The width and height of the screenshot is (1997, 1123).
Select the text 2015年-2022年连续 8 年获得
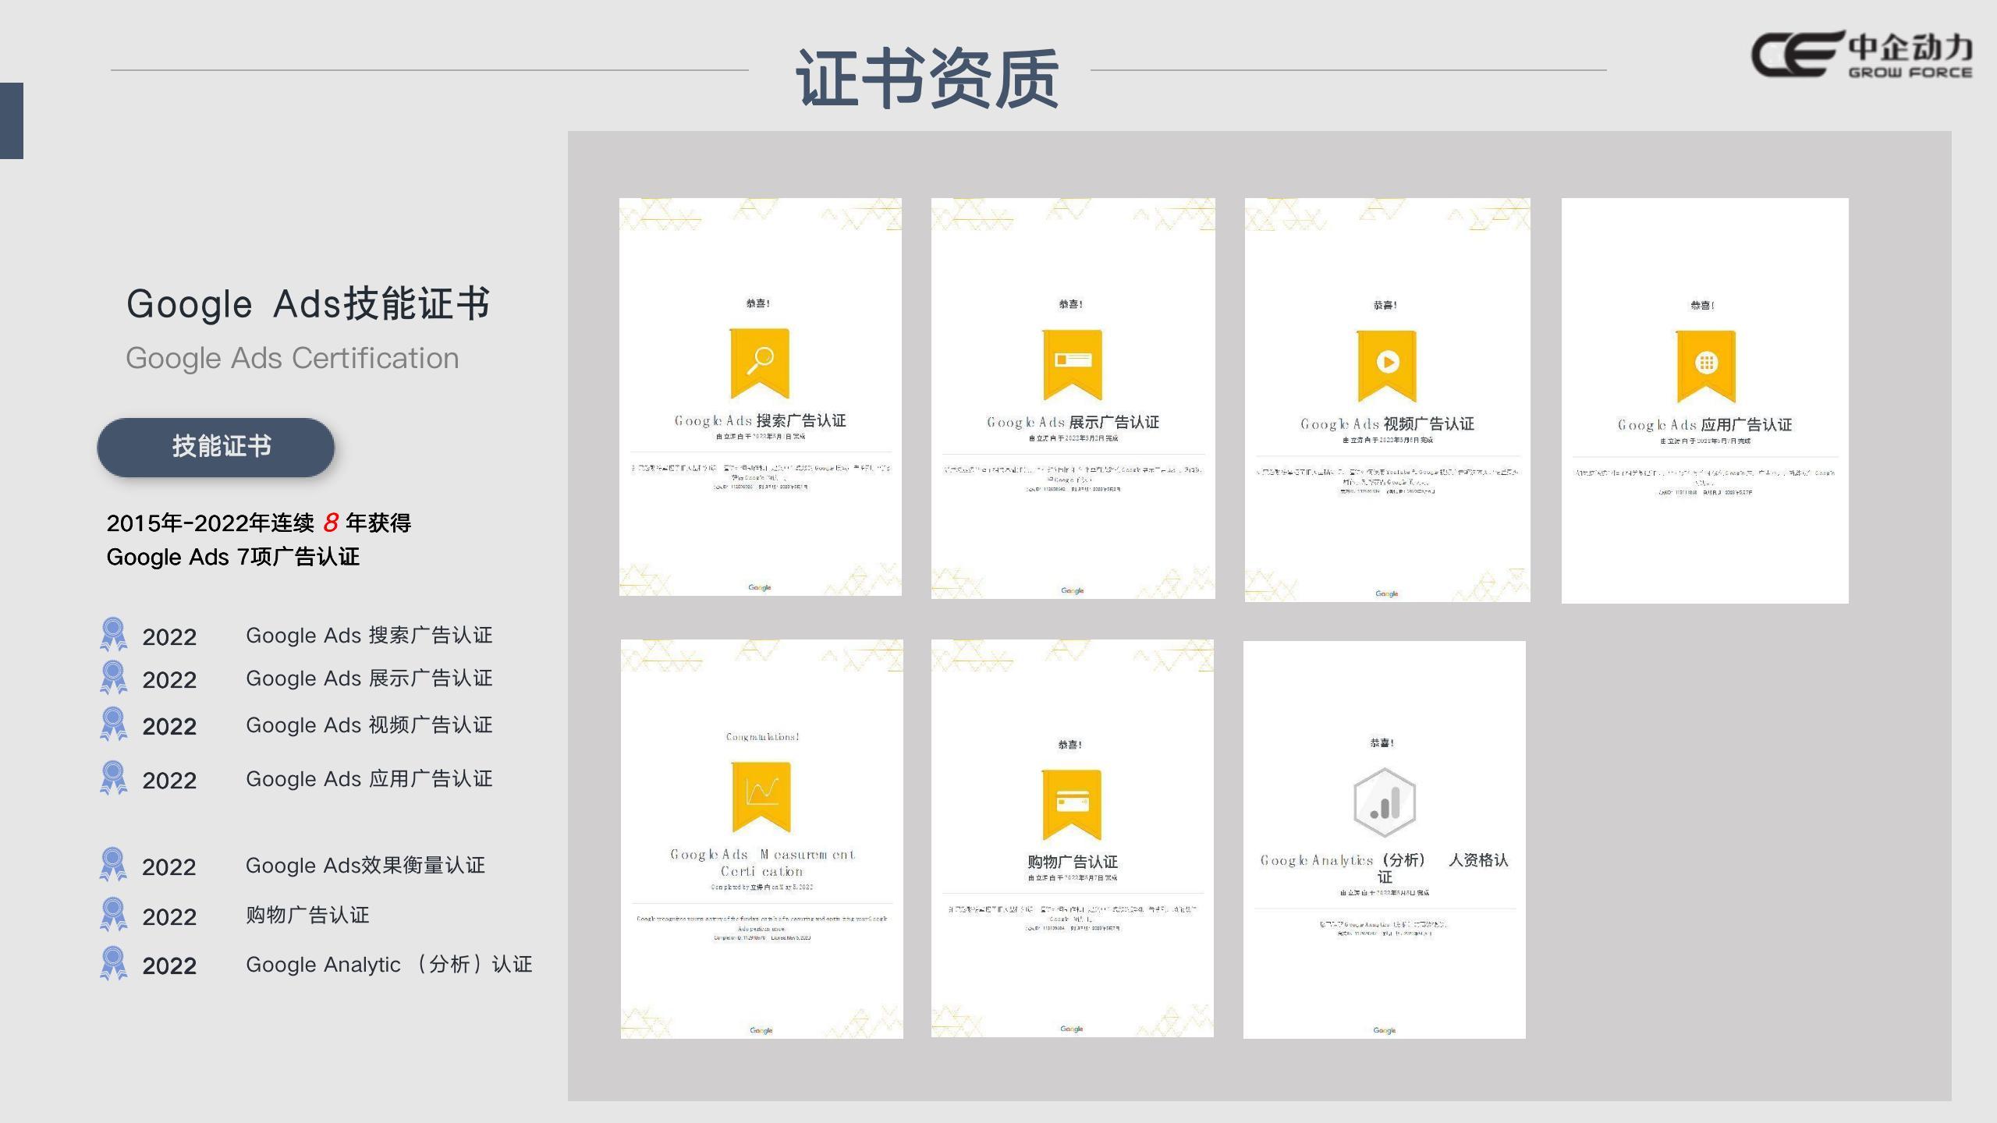coord(258,523)
